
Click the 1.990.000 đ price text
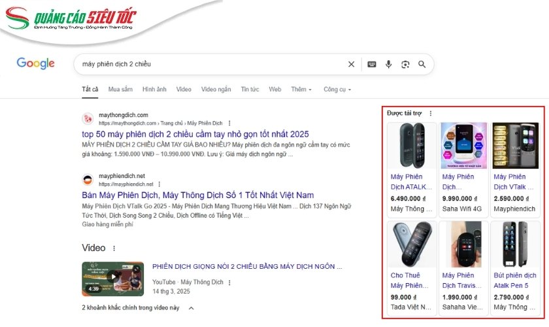459,297
